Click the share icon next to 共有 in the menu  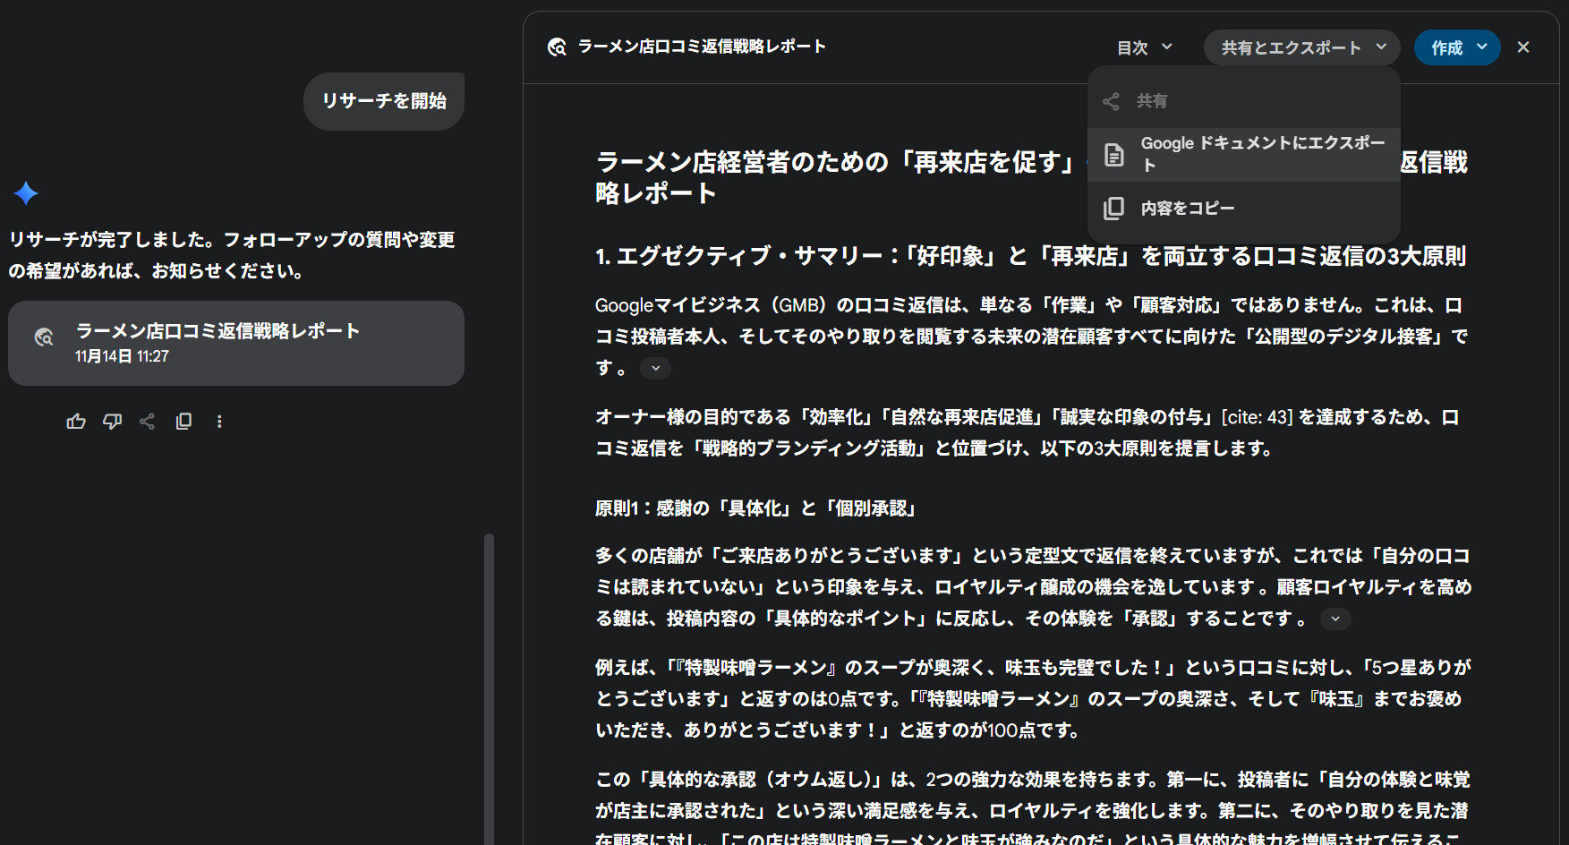[x=1113, y=100]
